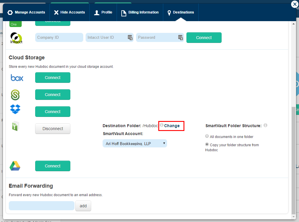Click info icon beside SmartVault Folder Structure

point(265,125)
